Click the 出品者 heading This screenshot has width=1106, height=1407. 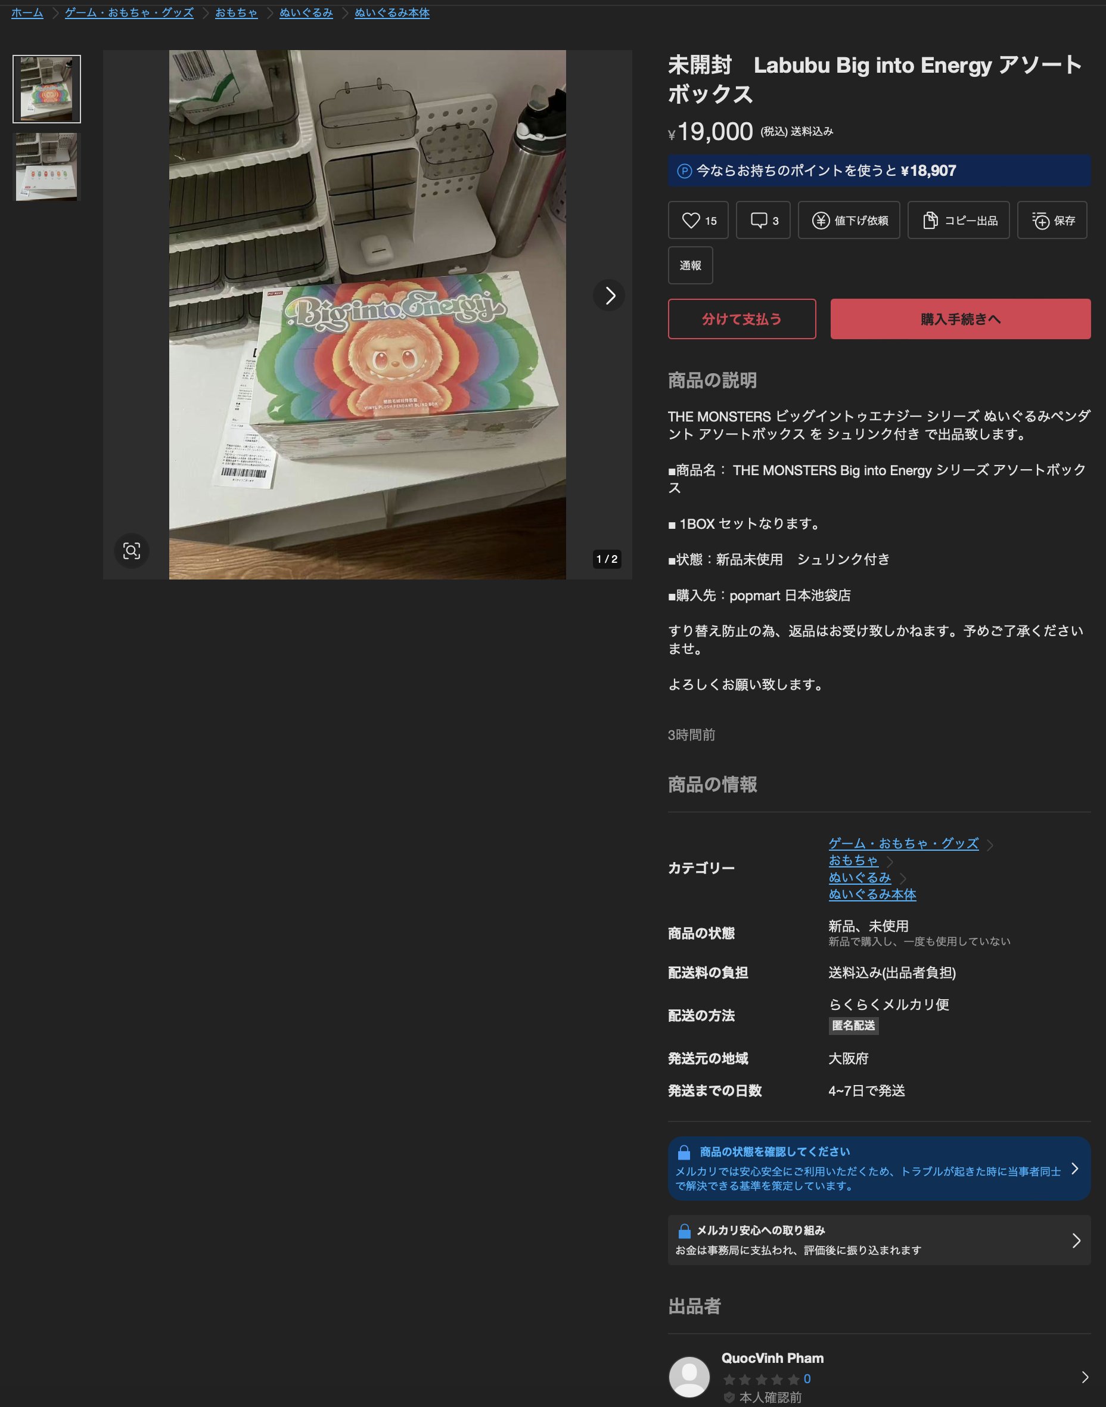click(x=694, y=1306)
